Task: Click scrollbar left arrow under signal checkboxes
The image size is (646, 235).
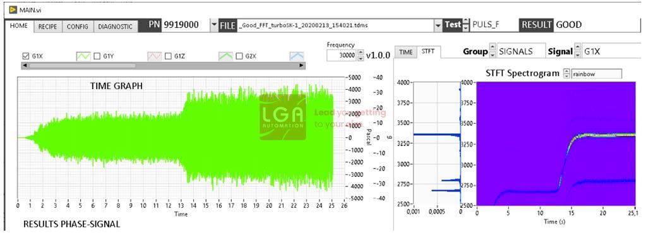Action: (25, 66)
